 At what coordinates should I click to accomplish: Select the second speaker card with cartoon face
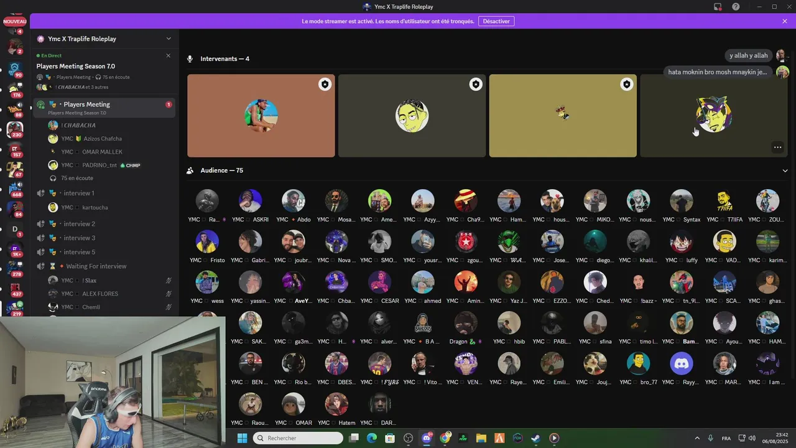pyautogui.click(x=412, y=116)
